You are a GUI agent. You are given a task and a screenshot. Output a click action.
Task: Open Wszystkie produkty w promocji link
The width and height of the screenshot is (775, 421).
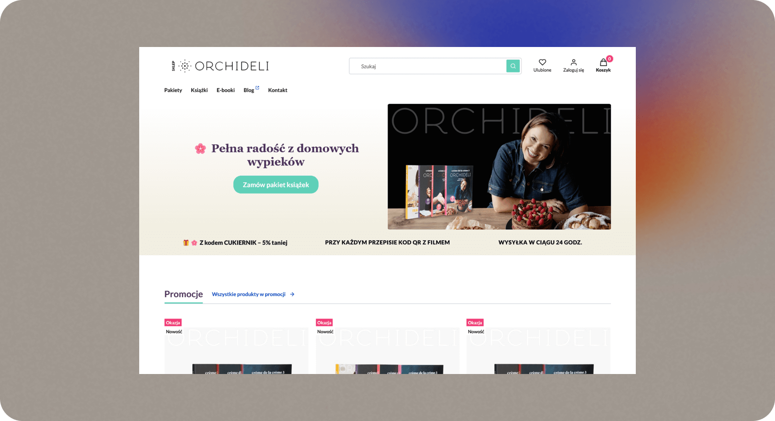pyautogui.click(x=249, y=294)
